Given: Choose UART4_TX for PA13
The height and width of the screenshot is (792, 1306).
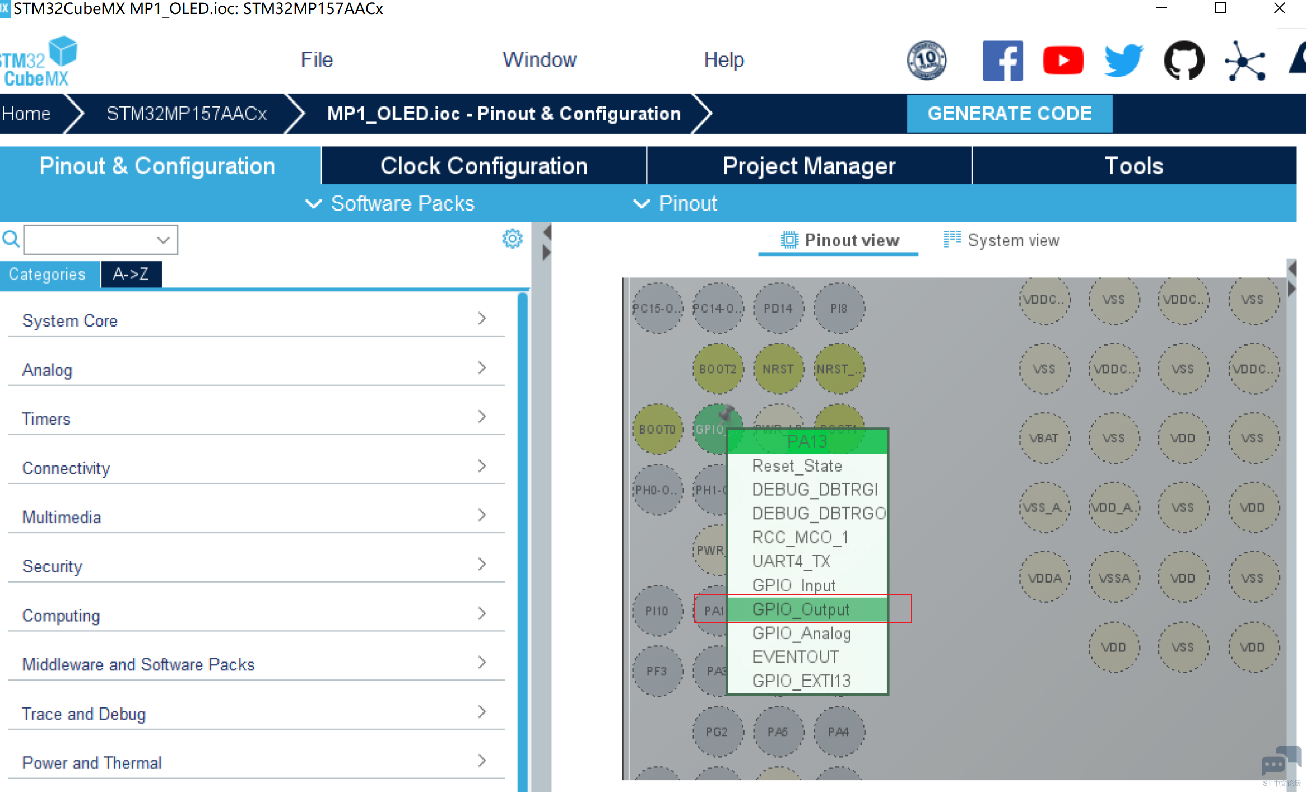Looking at the screenshot, I should (807, 561).
